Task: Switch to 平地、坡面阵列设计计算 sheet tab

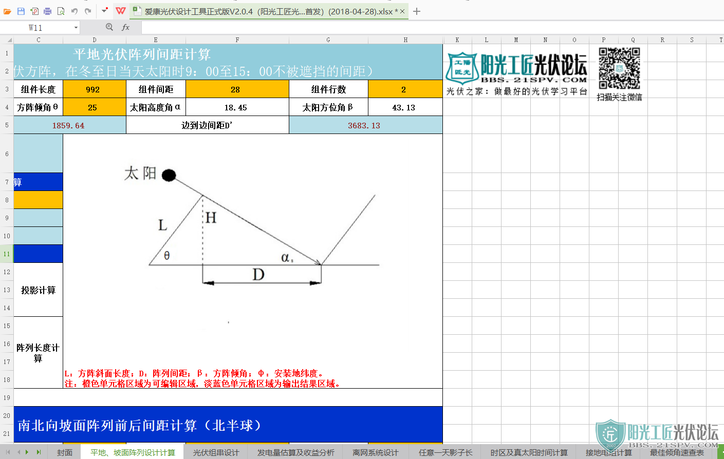Action: pyautogui.click(x=133, y=452)
